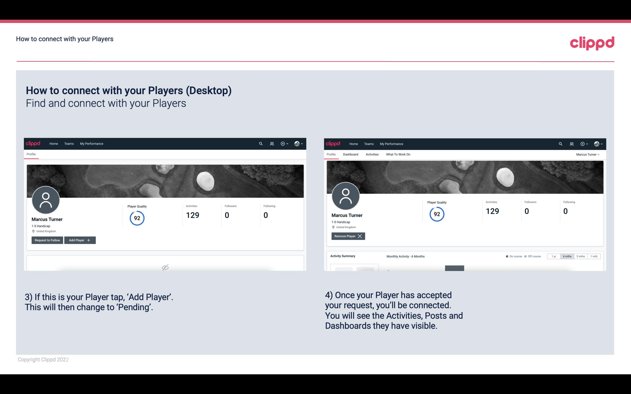
Task: Select the '3 mths' activity slider option
Action: click(x=580, y=256)
